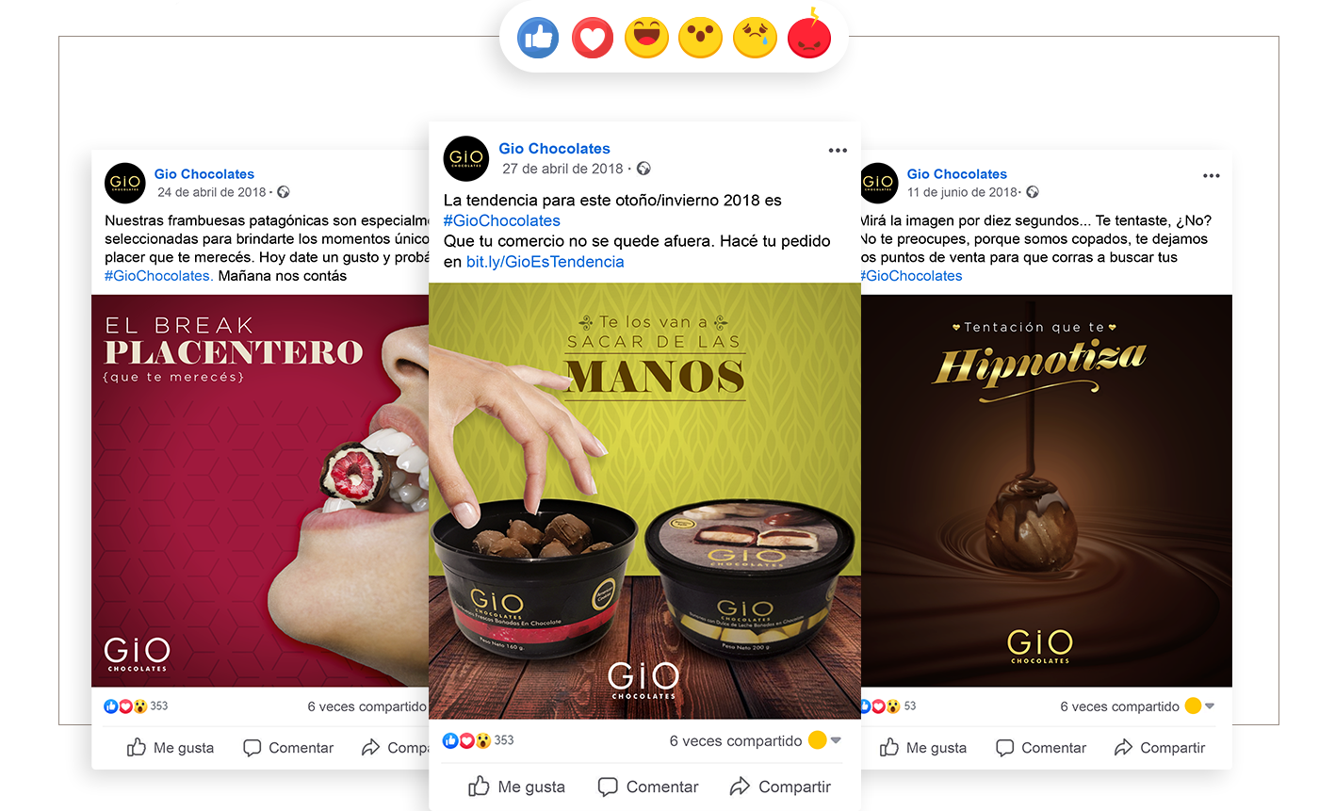
Task: Click Comentar on the middle post
Action: tap(648, 787)
